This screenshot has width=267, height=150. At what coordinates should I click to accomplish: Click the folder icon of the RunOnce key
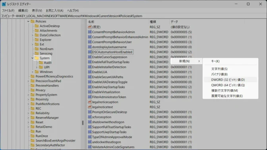click(x=33, y=136)
